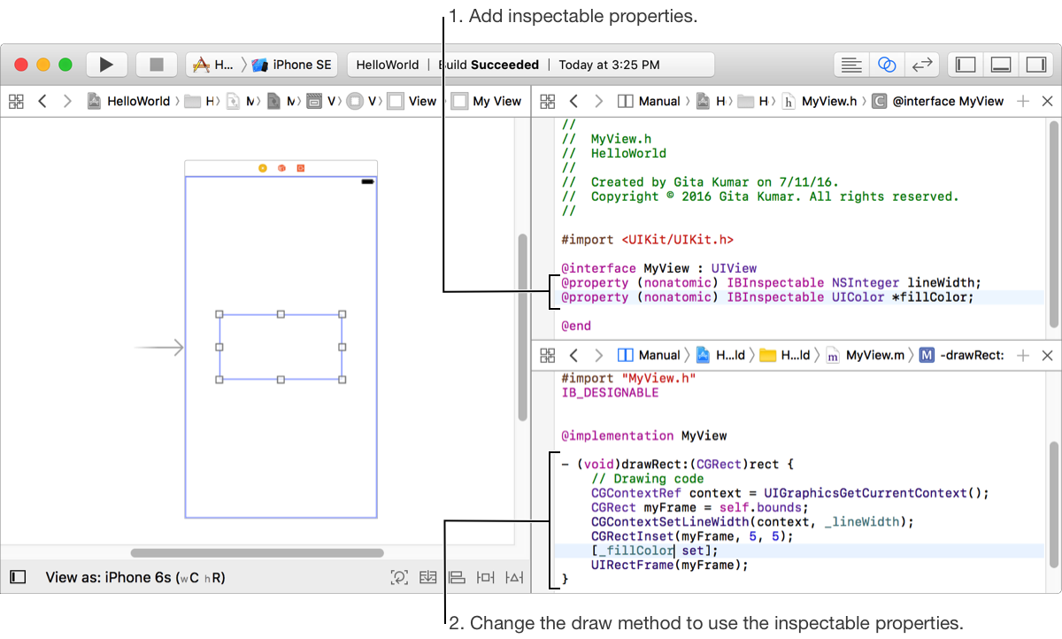Viewport: 1062px width, 639px height.
Task: Open the Align constraints tool
Action: (456, 578)
